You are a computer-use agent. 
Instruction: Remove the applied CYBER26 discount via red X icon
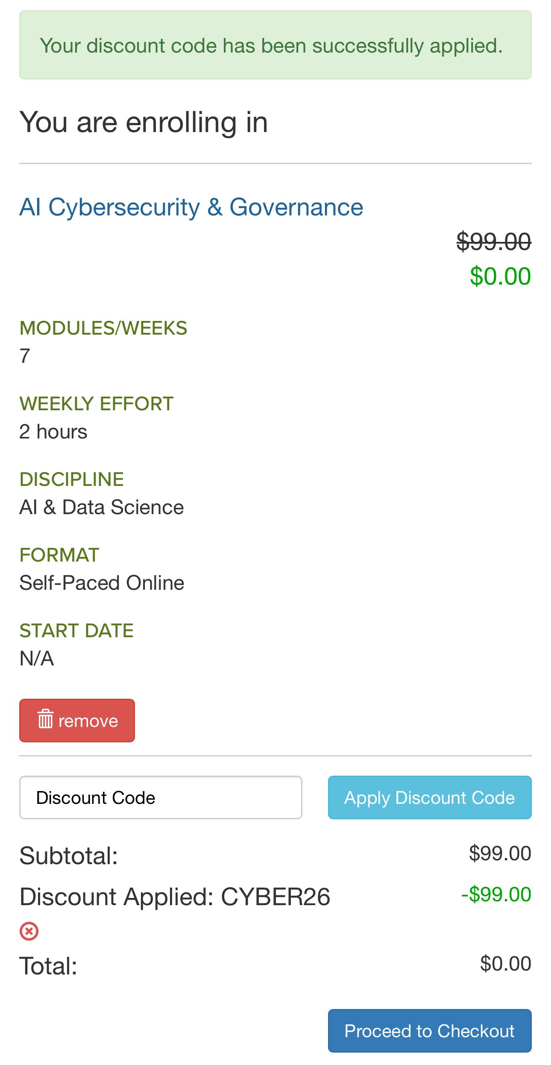[29, 931]
